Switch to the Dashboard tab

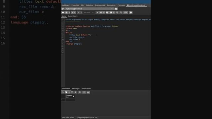66,5
